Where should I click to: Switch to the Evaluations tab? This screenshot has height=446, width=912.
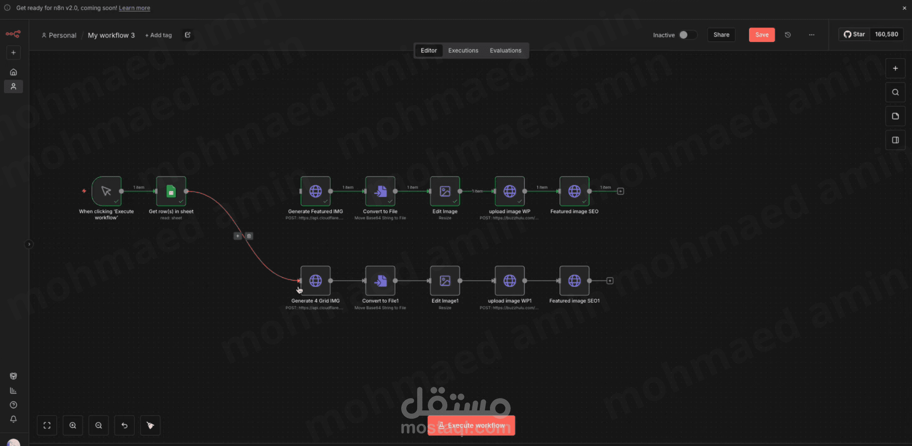coord(505,50)
